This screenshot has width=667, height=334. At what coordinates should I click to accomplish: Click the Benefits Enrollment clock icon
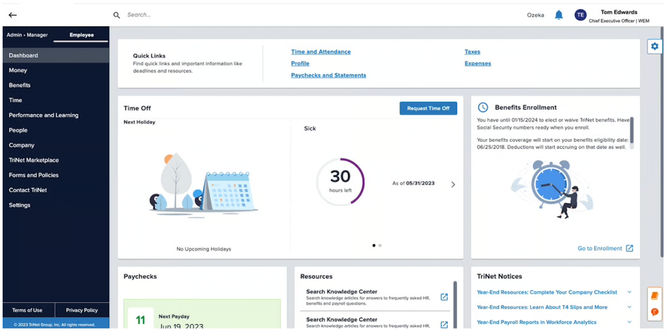click(484, 107)
